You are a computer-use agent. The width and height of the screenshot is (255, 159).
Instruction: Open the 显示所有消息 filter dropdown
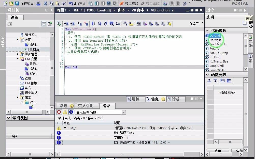124,112
